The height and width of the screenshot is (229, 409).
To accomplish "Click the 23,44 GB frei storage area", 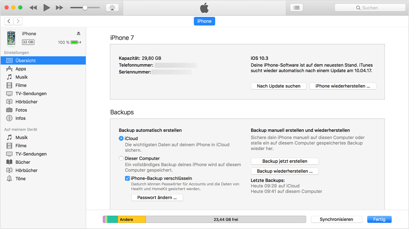I will tap(226, 219).
